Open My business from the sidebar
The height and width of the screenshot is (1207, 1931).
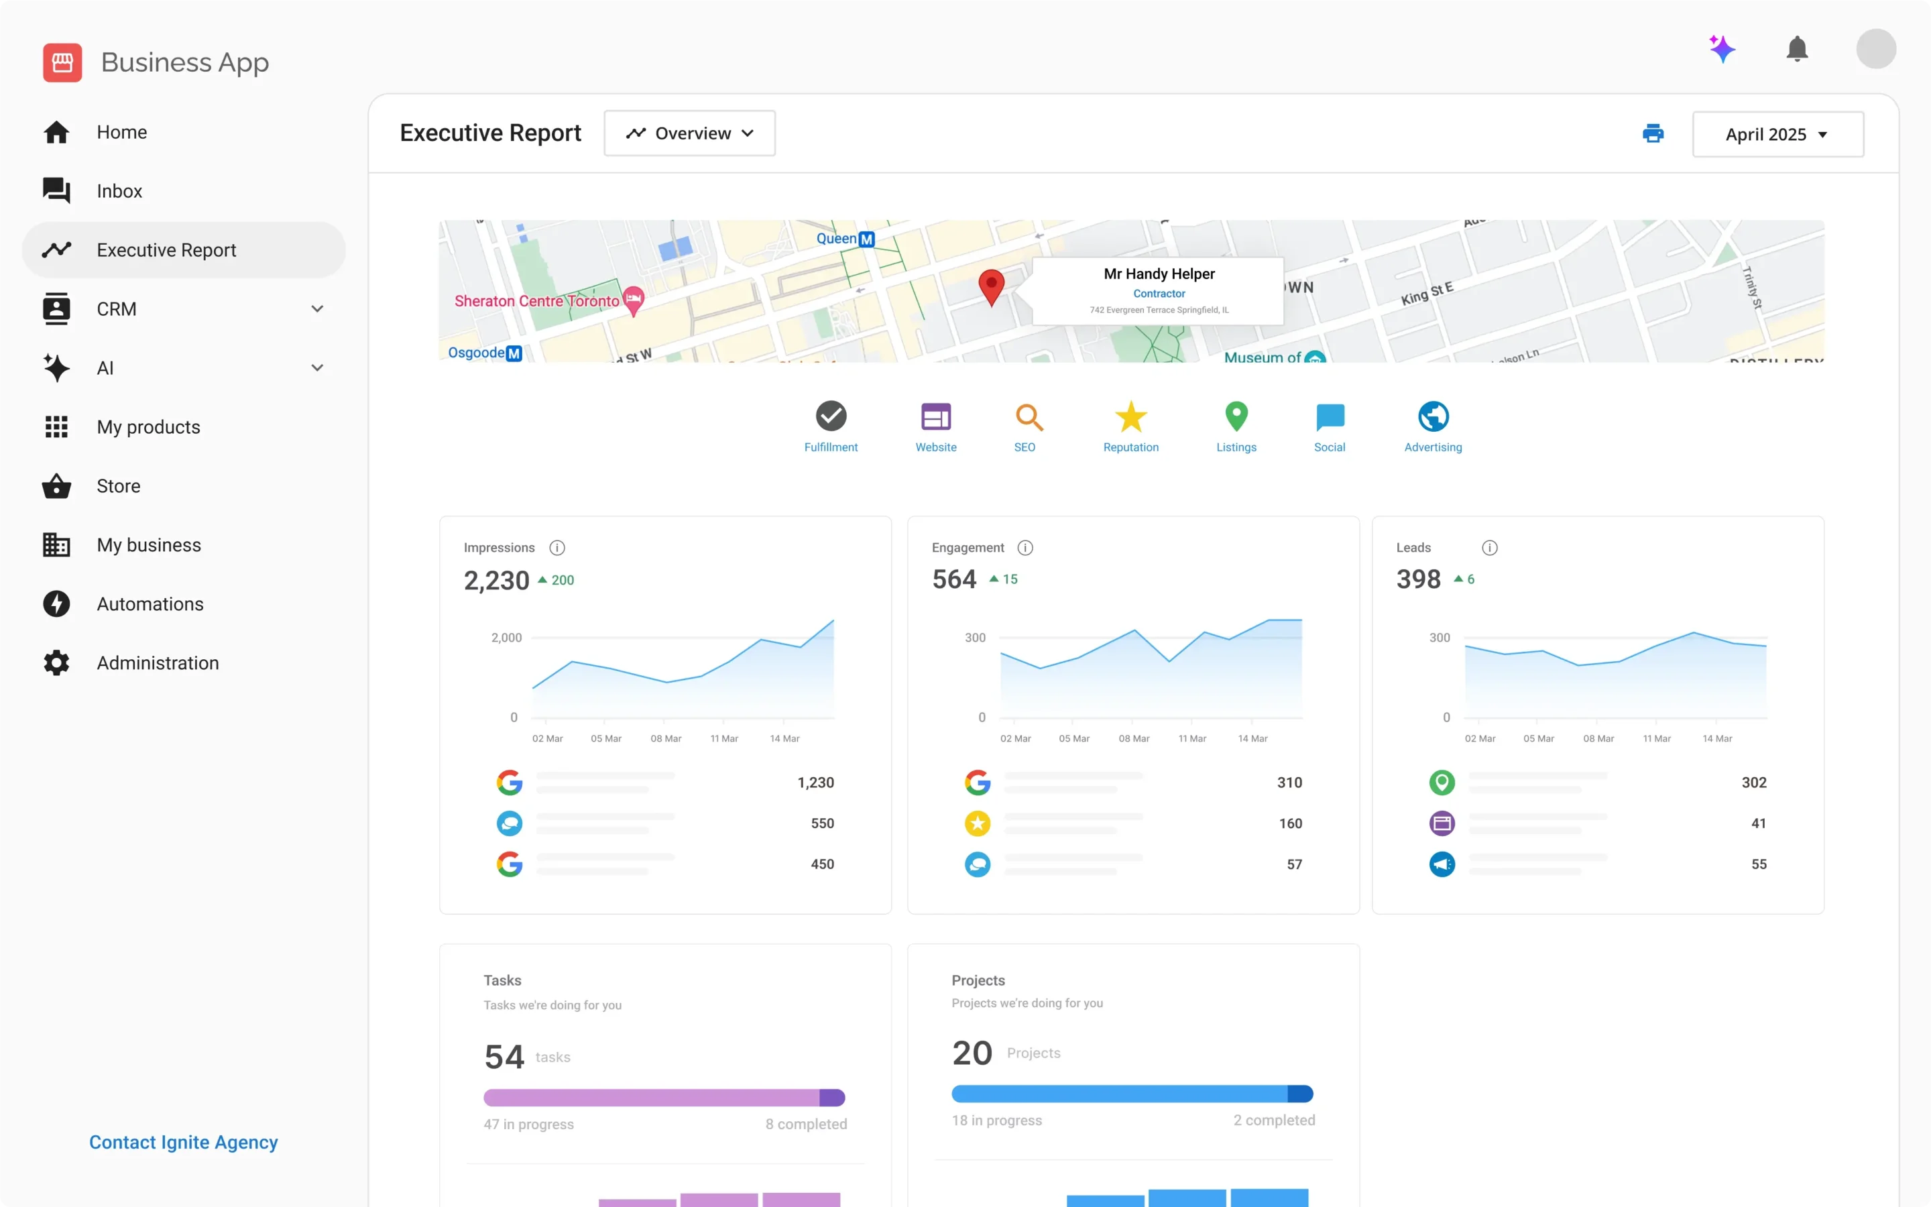148,544
